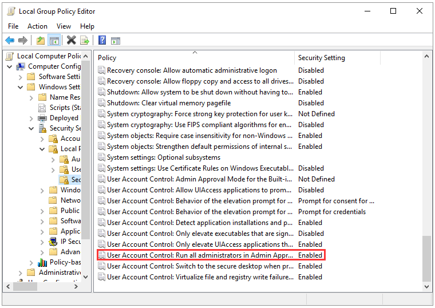The image size is (435, 308).
Task: Select the highlighted Security Options tree item
Action: [x=70, y=180]
